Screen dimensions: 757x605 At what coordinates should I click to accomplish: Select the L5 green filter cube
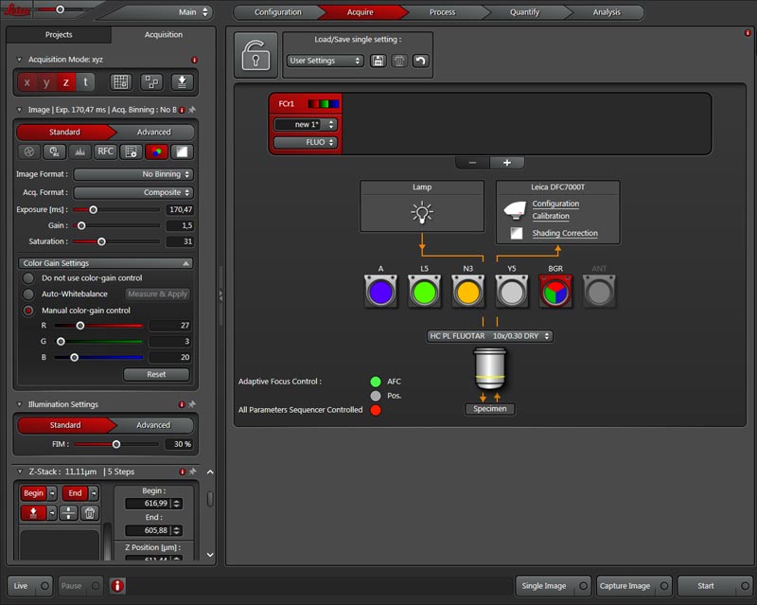(425, 292)
